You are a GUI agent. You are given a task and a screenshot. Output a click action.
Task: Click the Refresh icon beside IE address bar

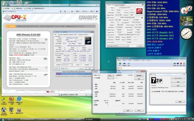coord(65,5)
